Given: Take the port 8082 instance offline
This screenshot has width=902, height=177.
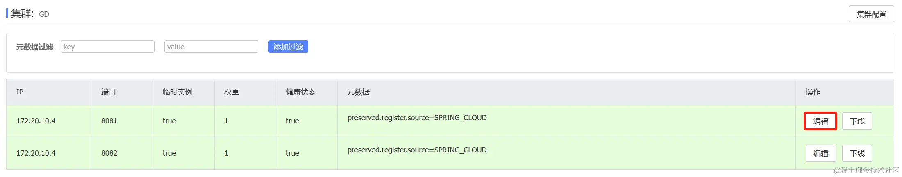Looking at the screenshot, I should [x=857, y=153].
